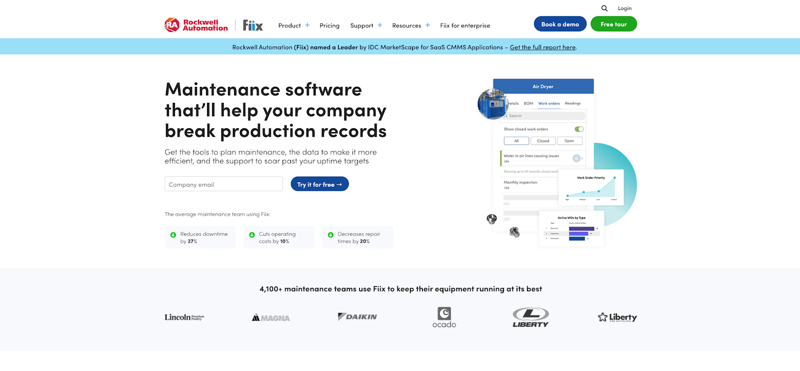800x371 pixels.
Task: Open the Product menu
Action: (x=289, y=25)
